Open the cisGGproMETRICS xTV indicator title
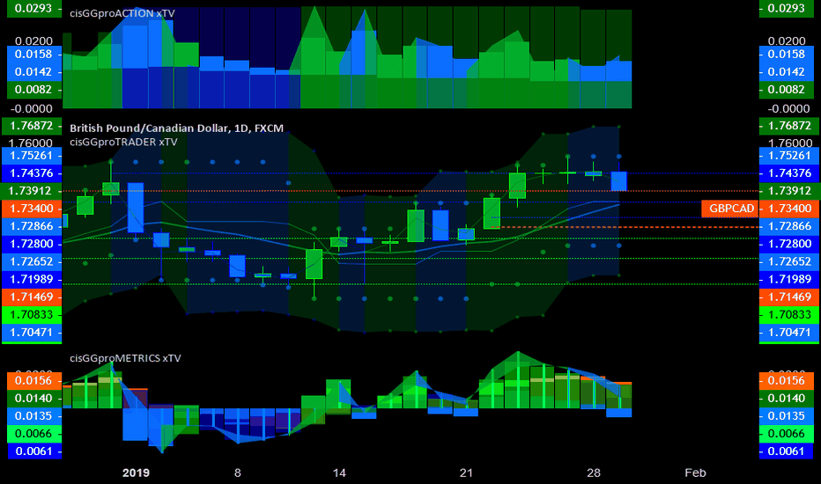This screenshot has height=484, width=821. [x=125, y=358]
